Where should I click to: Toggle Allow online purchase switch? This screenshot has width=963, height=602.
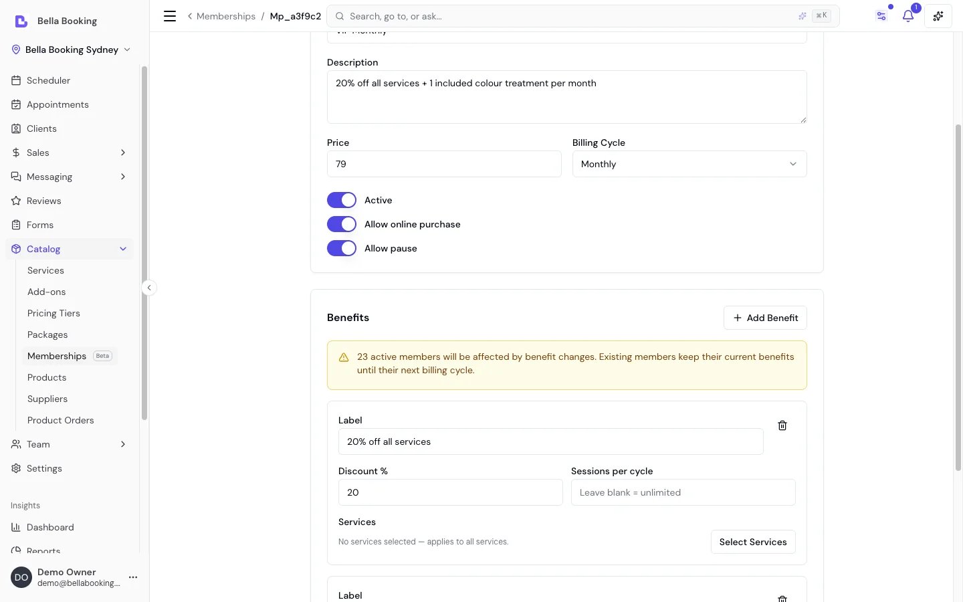tap(342, 224)
